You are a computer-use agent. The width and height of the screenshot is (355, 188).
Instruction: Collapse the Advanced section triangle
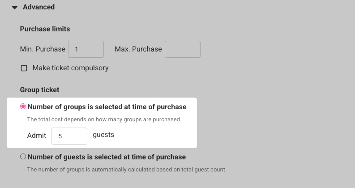(15, 8)
